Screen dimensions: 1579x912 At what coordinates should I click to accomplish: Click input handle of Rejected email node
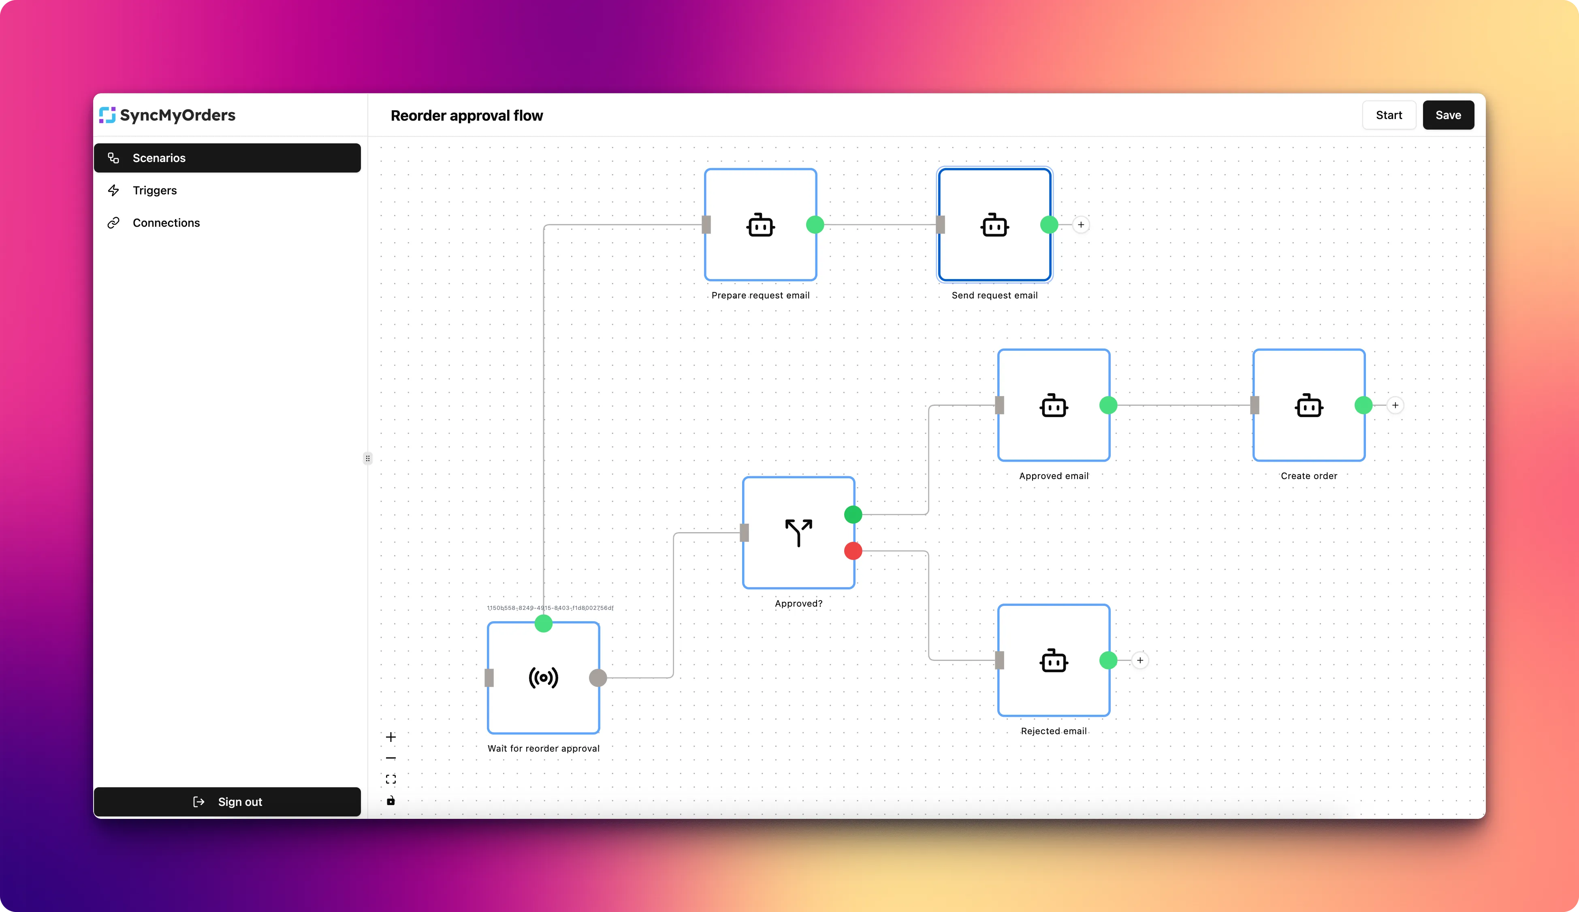[1000, 660]
